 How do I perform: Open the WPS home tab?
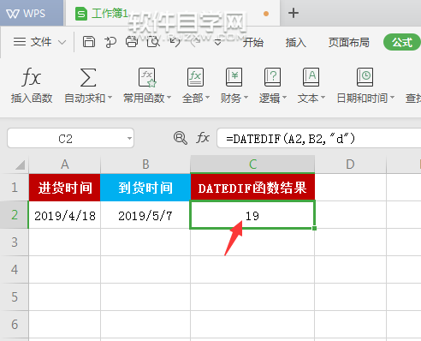[x=32, y=13]
